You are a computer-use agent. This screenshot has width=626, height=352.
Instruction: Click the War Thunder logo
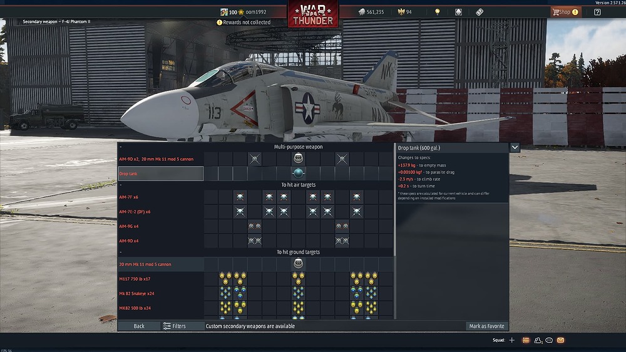tap(313, 14)
